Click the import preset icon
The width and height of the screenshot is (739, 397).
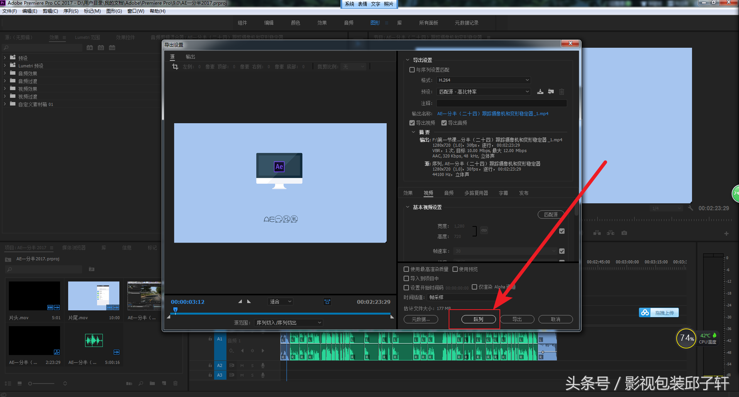point(551,92)
